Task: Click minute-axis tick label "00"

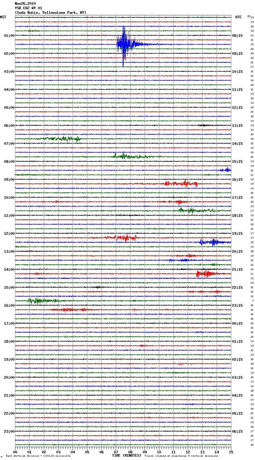Action: (x=15, y=452)
